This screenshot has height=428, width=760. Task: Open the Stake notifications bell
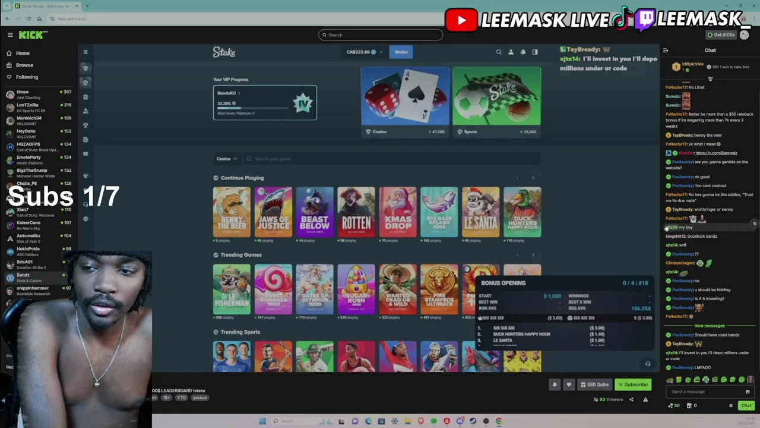click(523, 52)
